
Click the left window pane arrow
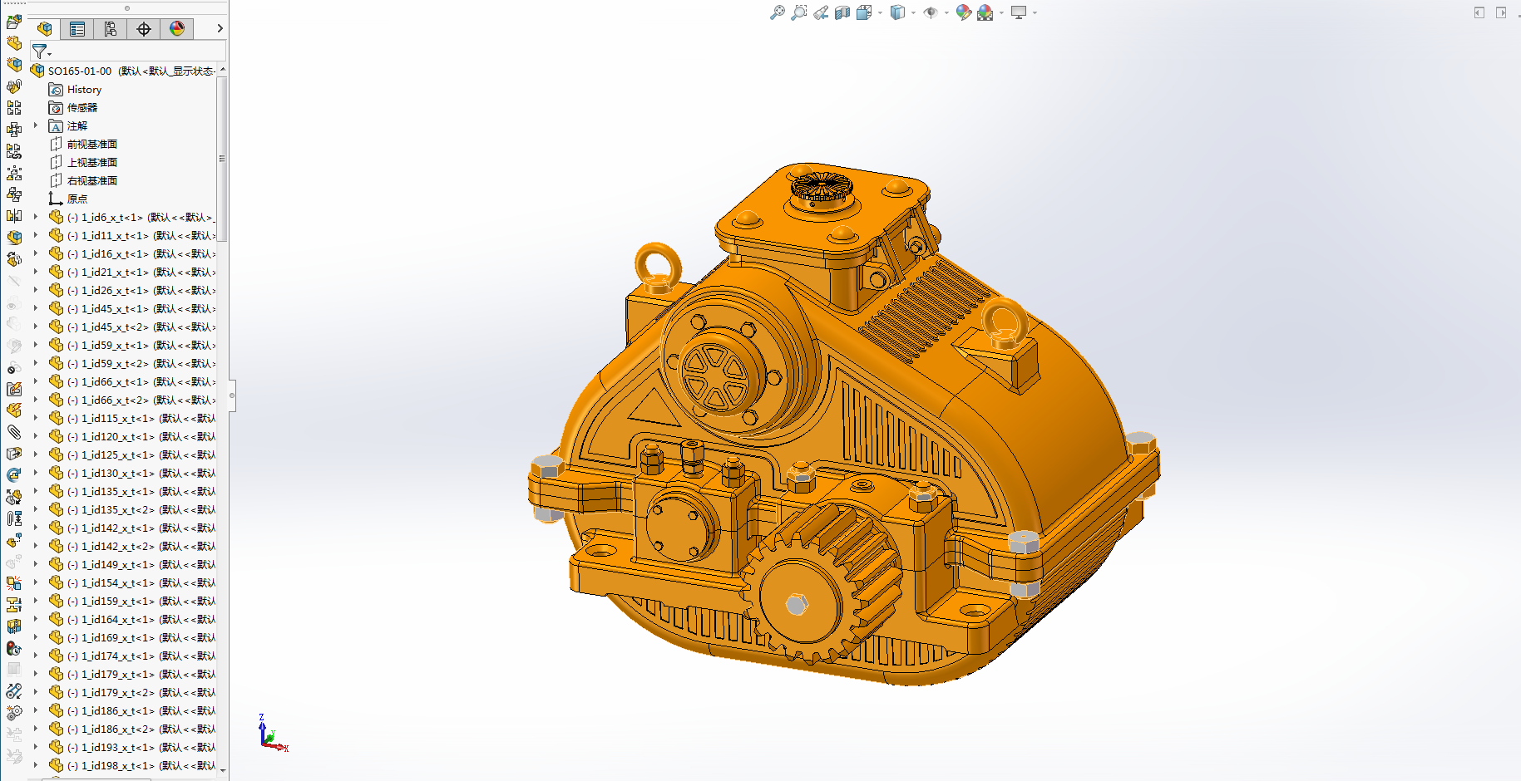(x=1479, y=12)
